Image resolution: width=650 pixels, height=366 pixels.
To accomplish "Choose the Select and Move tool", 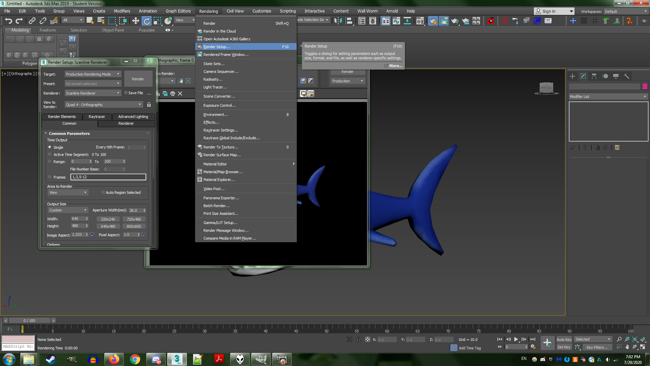I will click(135, 21).
